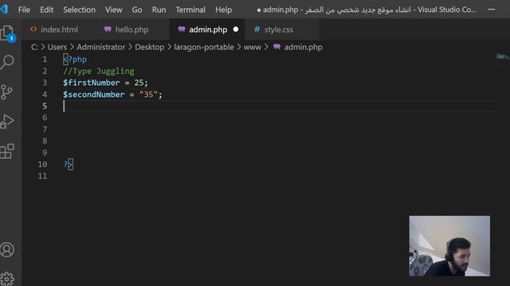Click the webcam video overlay thumbnail
This screenshot has width=510, height=286.
pyautogui.click(x=449, y=246)
